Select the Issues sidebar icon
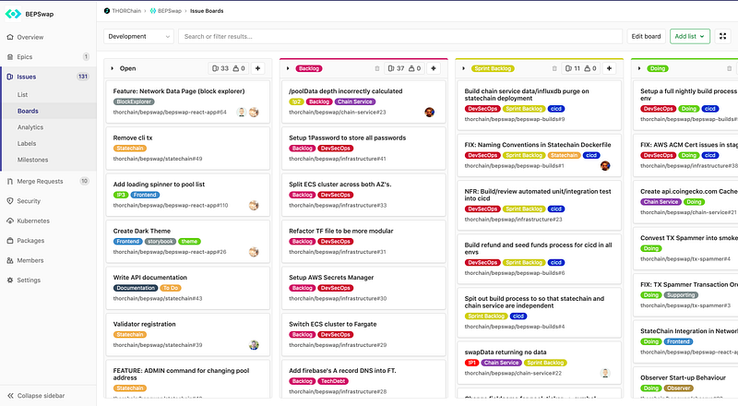 coord(10,77)
